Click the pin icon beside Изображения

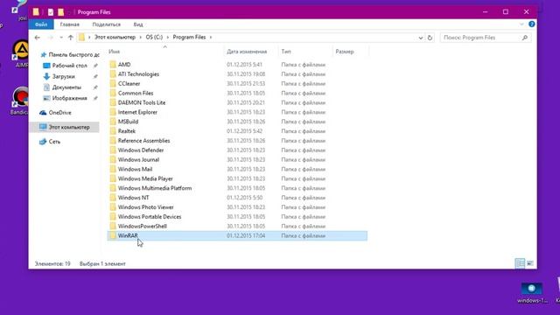(95, 98)
